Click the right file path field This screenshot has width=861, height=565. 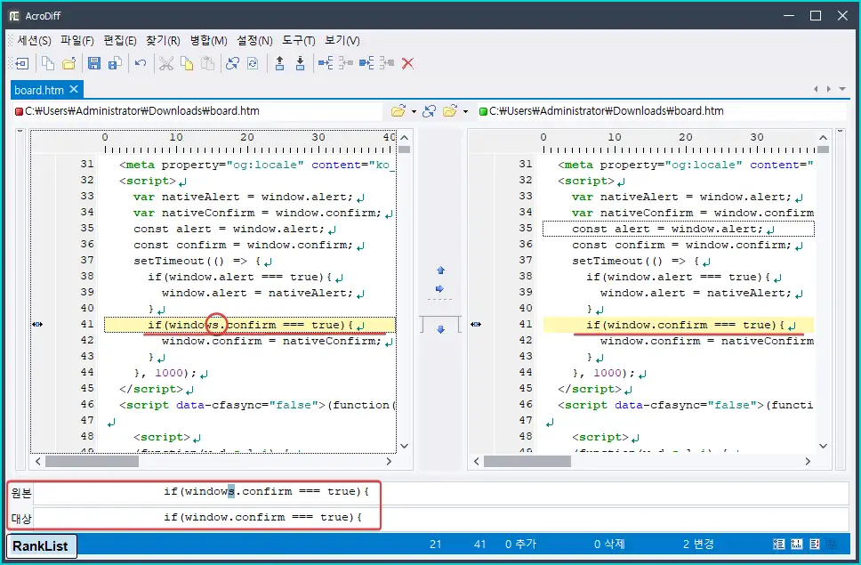(x=662, y=111)
